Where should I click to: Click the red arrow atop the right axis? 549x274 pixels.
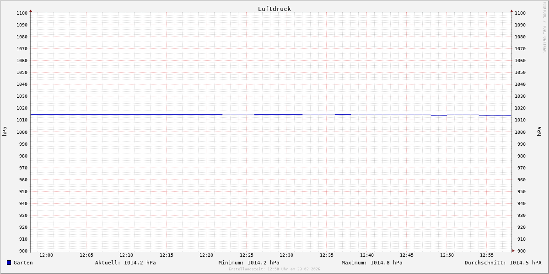[x=511, y=11]
